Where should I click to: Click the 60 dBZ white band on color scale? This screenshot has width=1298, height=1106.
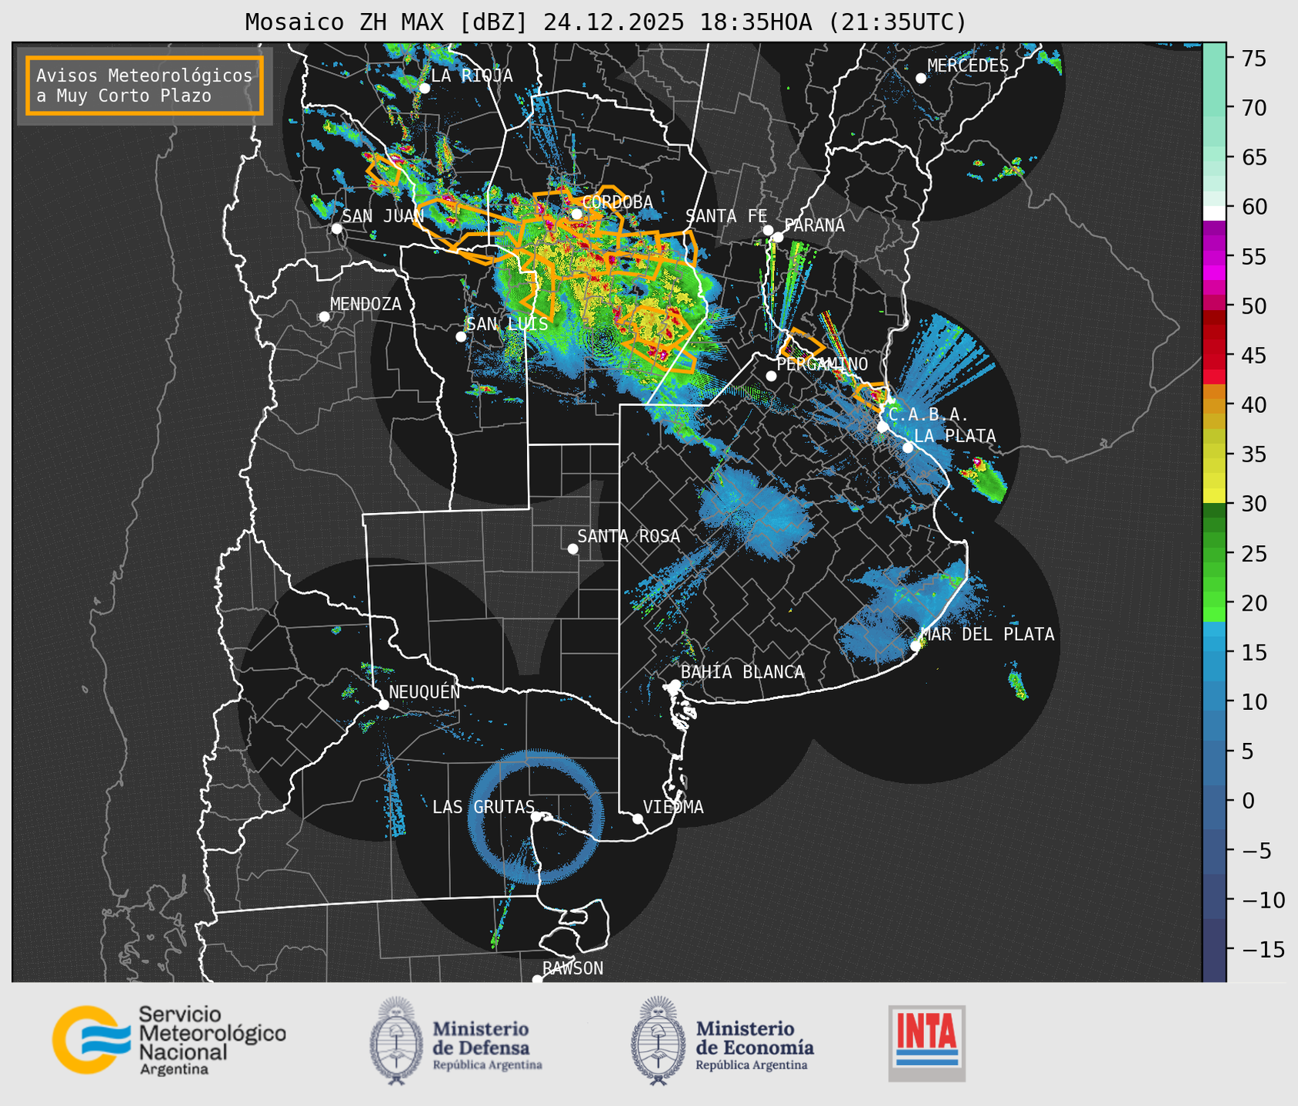(1214, 213)
